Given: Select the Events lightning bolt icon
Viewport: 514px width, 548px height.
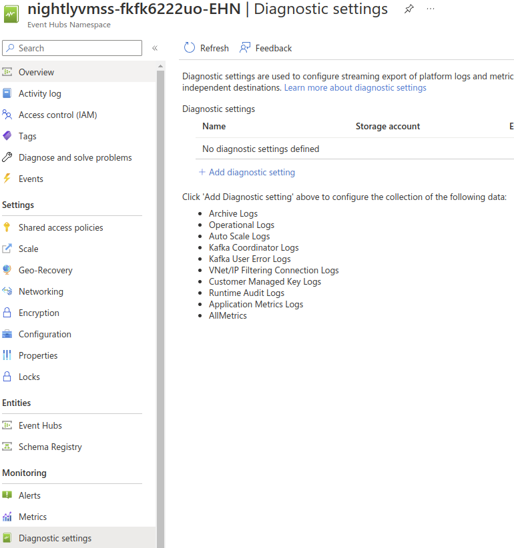Looking at the screenshot, I should click(7, 179).
